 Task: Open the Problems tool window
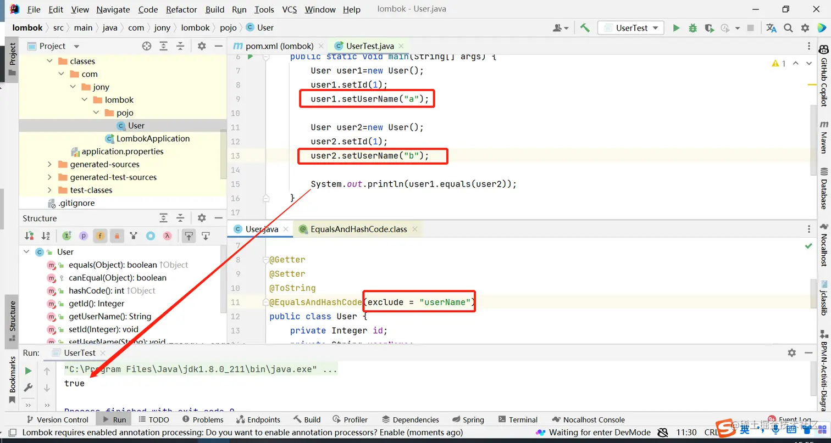click(202, 419)
